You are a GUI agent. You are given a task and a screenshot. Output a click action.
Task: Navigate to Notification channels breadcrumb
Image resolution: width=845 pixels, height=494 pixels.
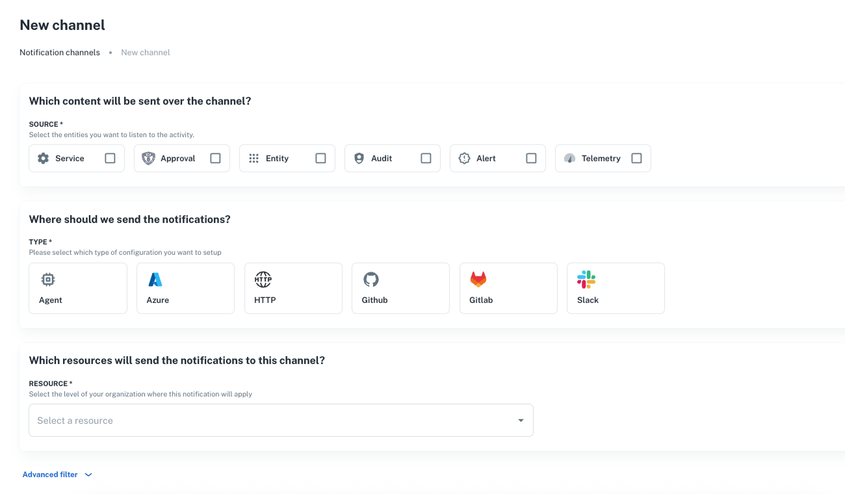pos(59,52)
